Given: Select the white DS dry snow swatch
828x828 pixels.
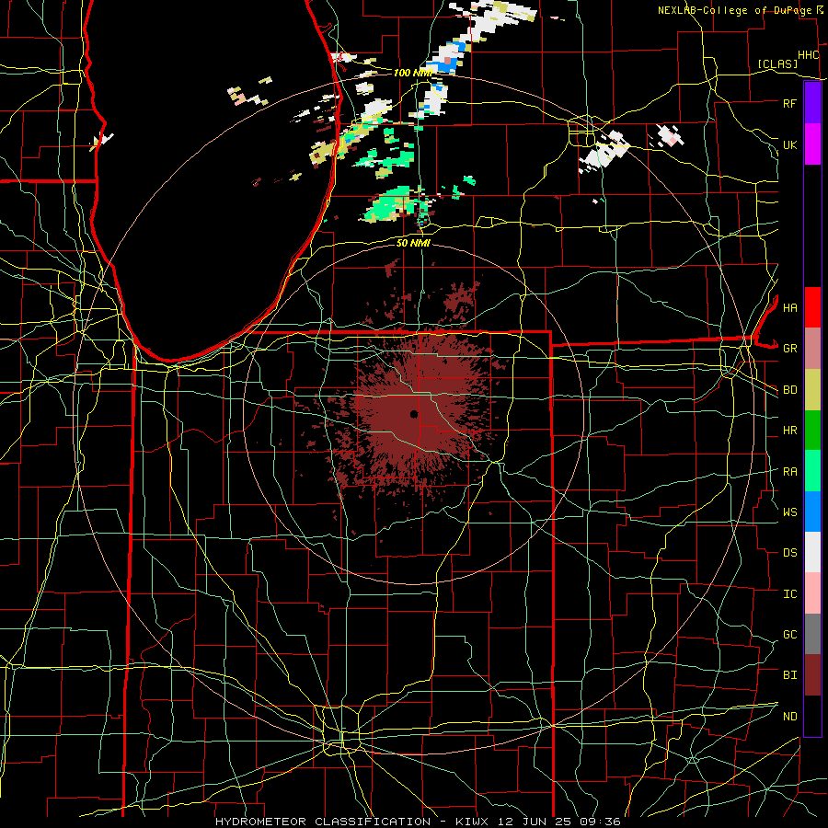Looking at the screenshot, I should point(812,552).
